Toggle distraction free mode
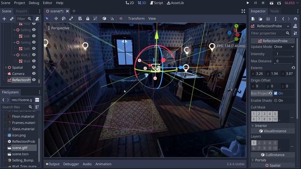Image resolution: width=301 pixels, height=169 pixels. (x=243, y=11)
